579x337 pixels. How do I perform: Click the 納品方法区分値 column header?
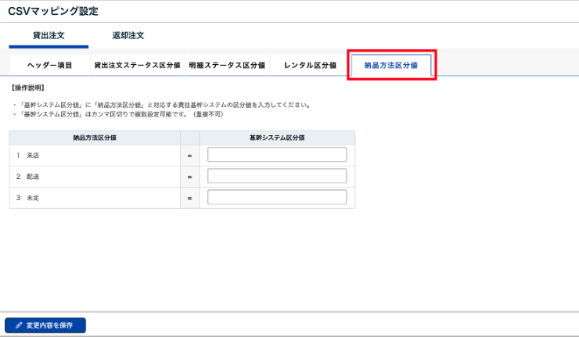click(x=95, y=137)
